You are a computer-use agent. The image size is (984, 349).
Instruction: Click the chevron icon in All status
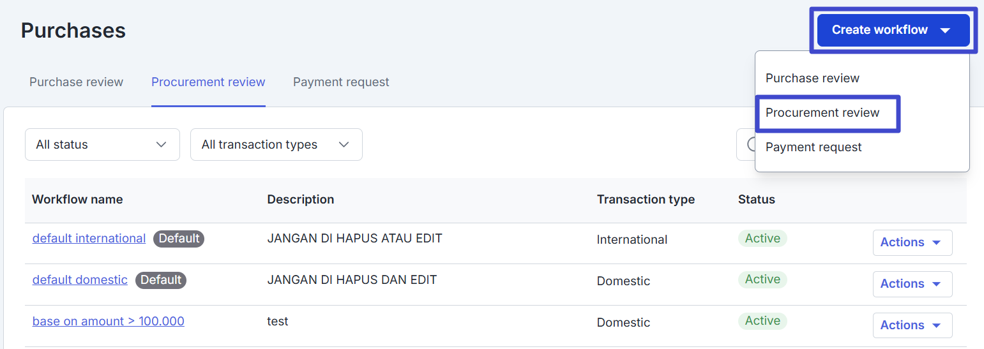161,145
